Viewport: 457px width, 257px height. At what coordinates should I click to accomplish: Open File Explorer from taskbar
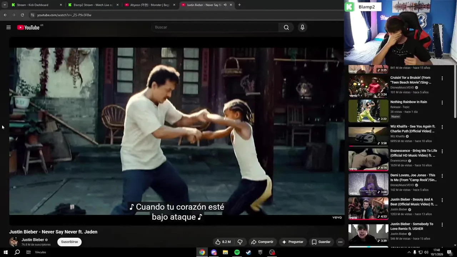coord(225,252)
